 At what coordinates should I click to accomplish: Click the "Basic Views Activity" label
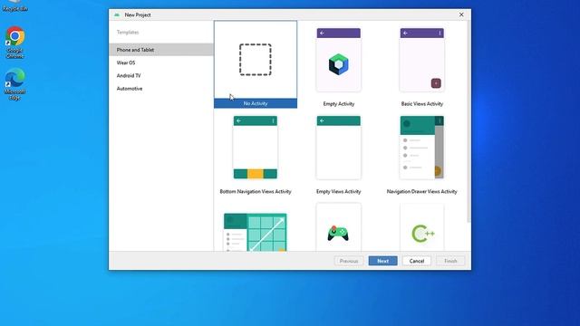421,104
